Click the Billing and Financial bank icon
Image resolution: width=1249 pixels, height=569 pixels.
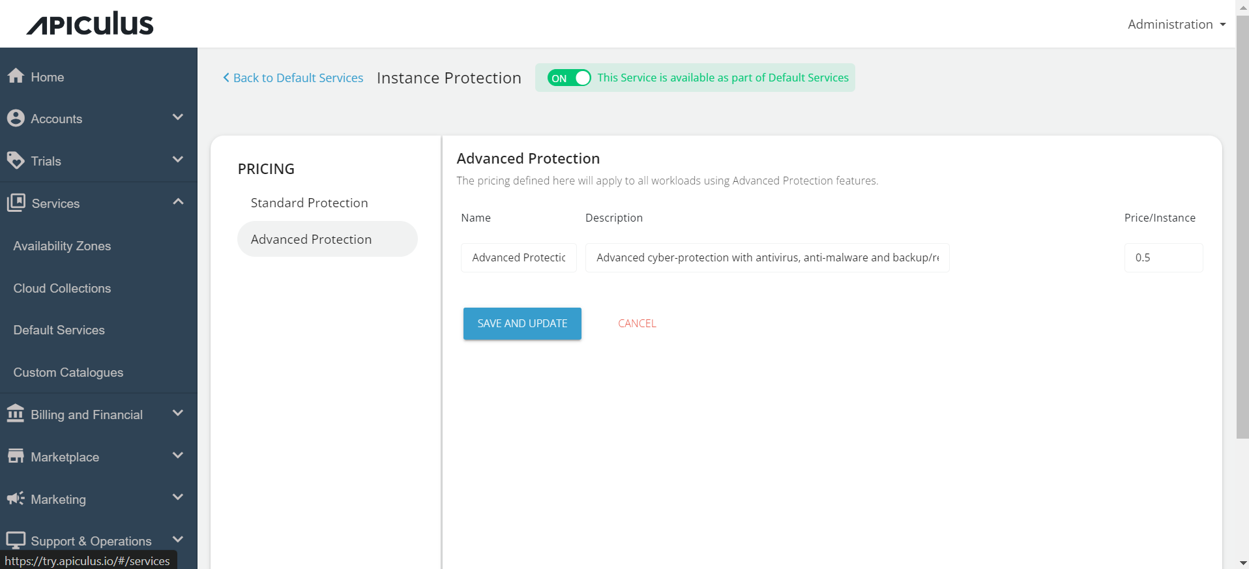[x=16, y=414]
